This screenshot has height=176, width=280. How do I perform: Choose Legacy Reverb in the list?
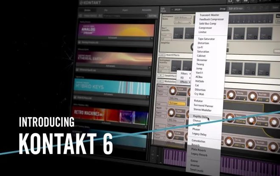point(199,154)
